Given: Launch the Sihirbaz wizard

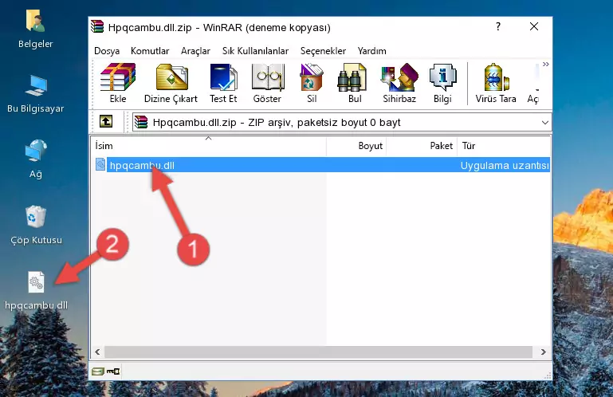Looking at the screenshot, I should [x=399, y=83].
